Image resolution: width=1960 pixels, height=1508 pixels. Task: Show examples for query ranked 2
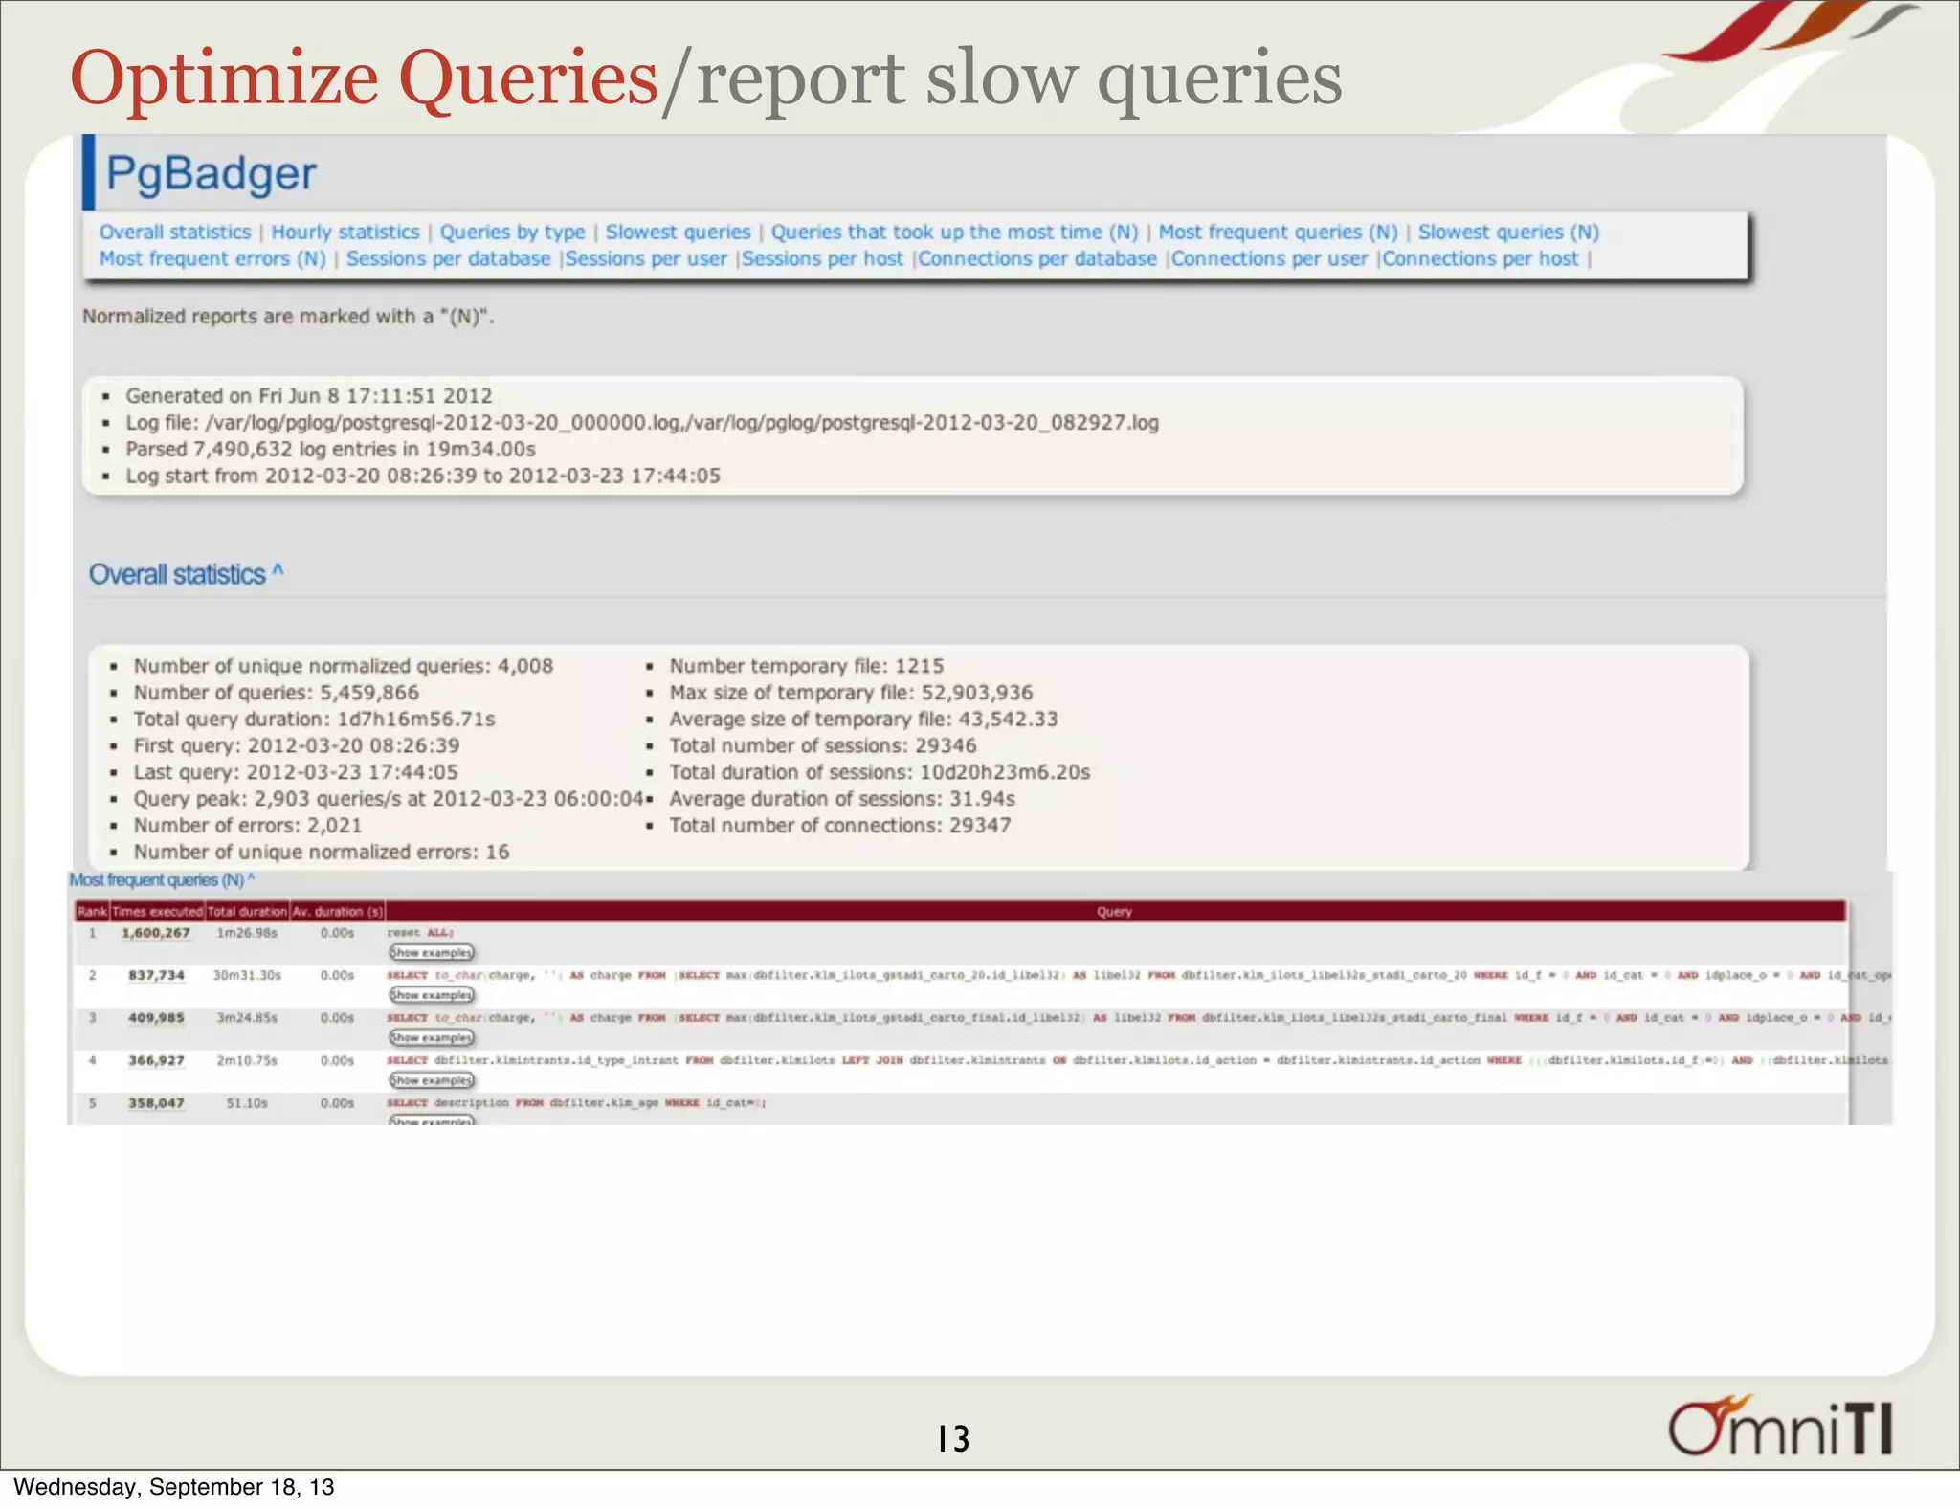[432, 995]
